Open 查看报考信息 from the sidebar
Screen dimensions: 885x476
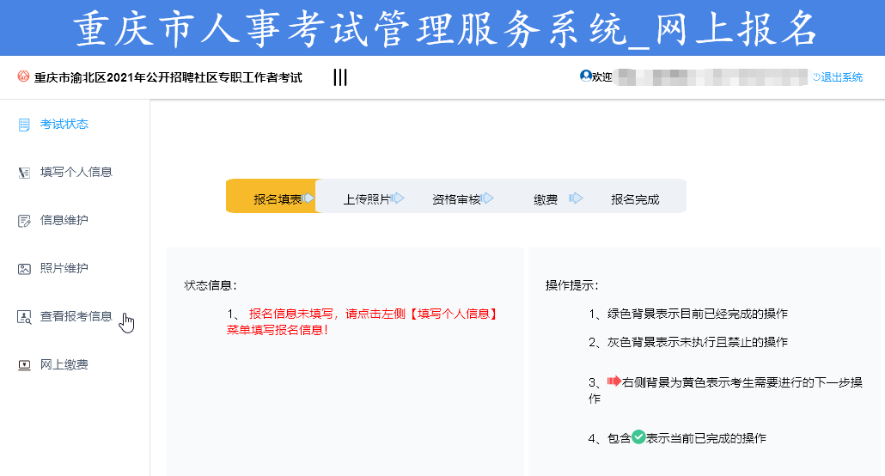tap(76, 317)
